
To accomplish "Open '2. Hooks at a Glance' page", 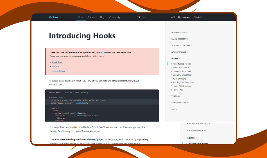I will tap(180, 68).
